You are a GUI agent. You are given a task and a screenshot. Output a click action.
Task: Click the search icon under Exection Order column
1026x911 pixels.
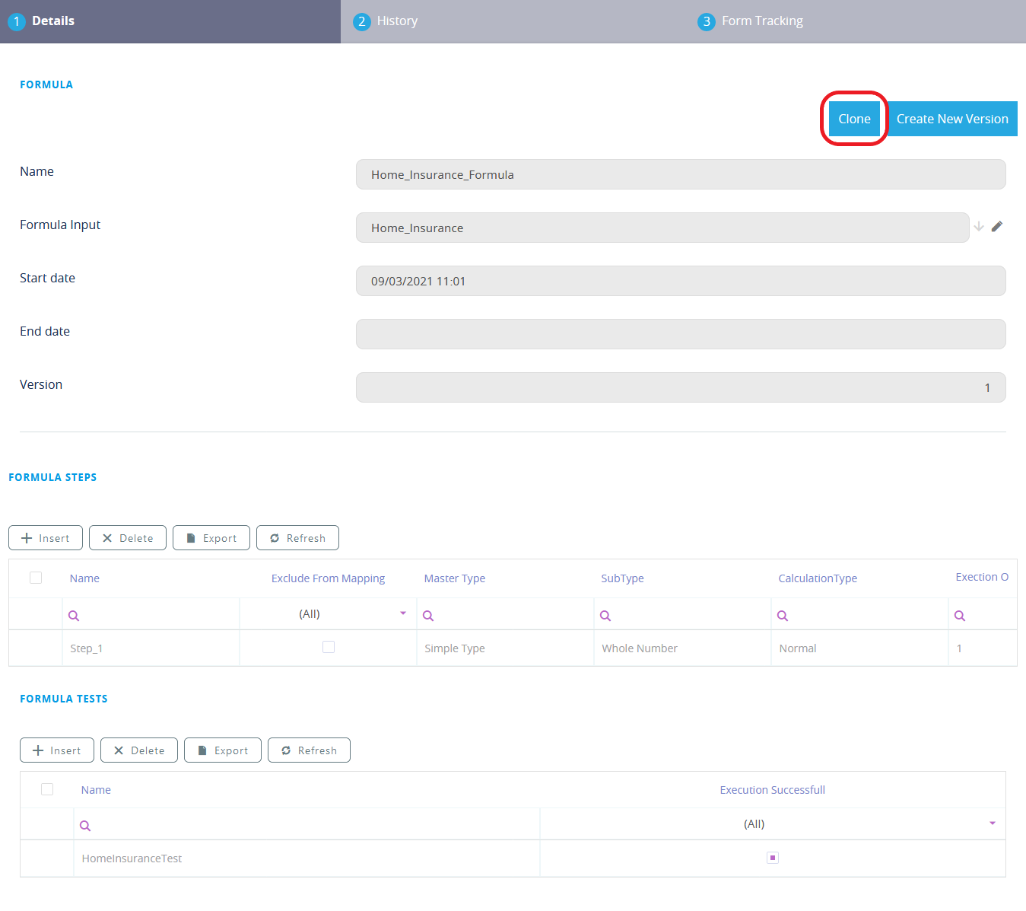pos(960,616)
